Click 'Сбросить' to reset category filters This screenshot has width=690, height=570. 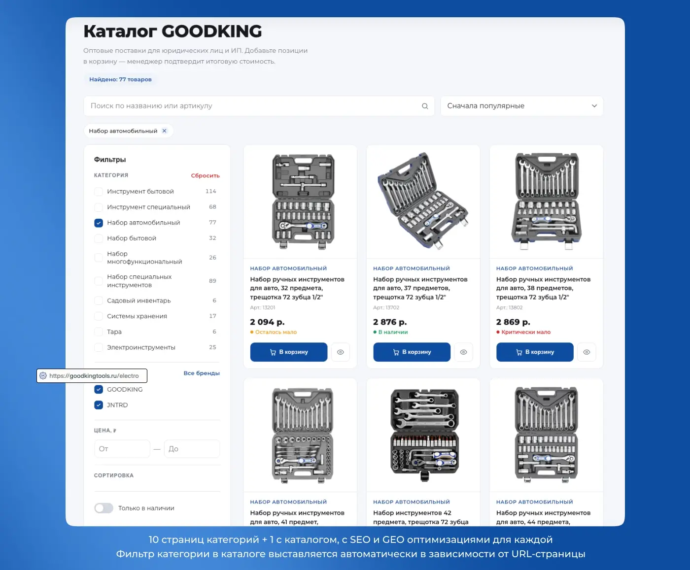(x=206, y=176)
